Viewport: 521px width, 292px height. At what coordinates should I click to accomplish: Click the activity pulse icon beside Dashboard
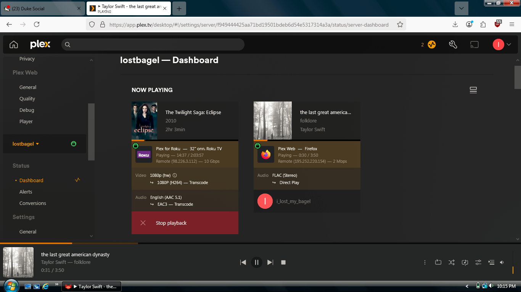[x=77, y=180]
